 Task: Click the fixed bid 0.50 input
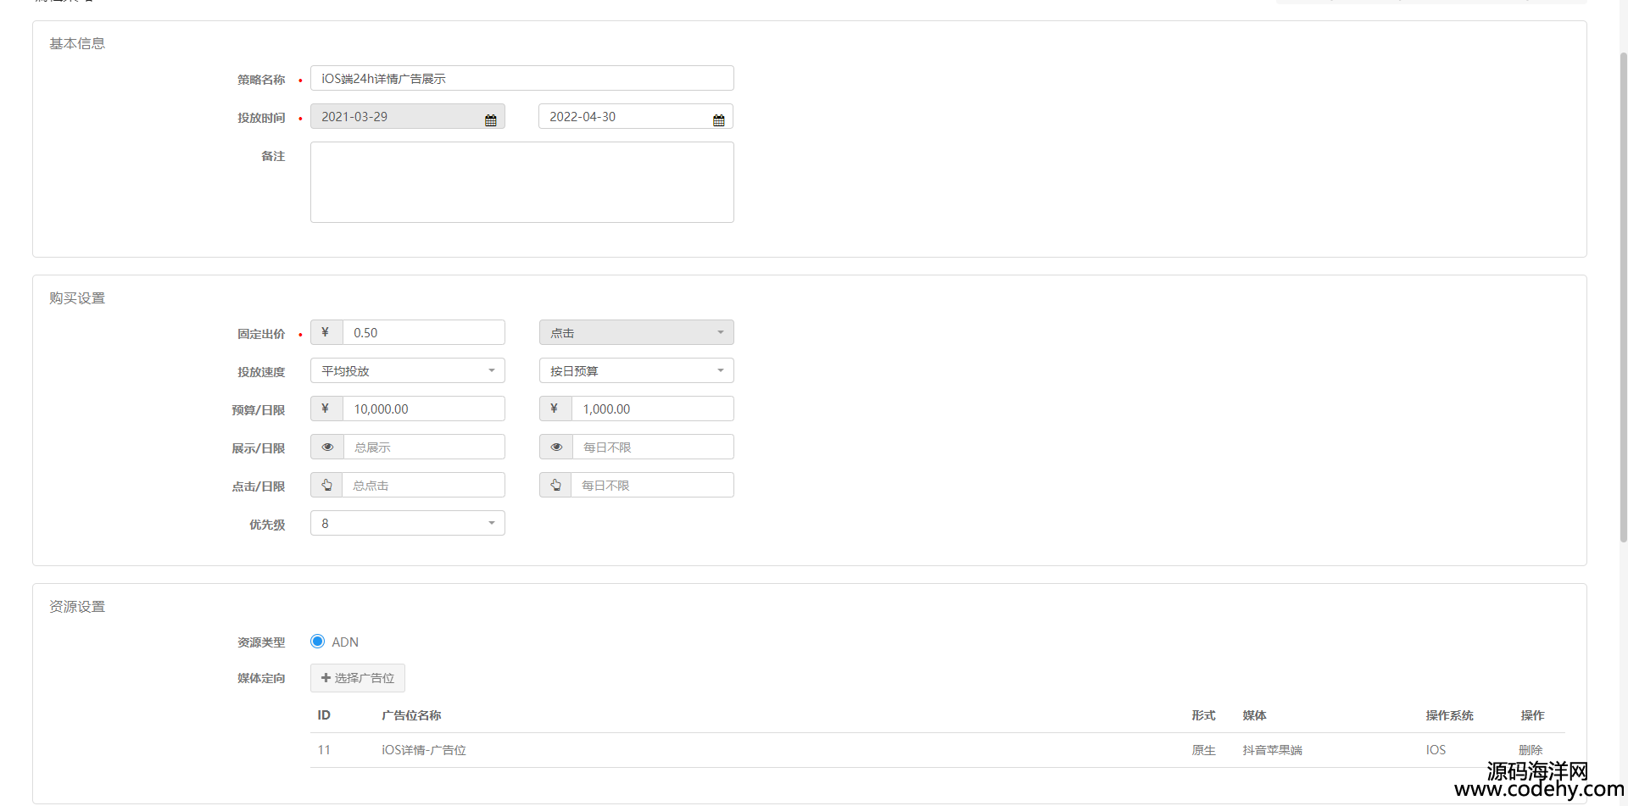423,332
